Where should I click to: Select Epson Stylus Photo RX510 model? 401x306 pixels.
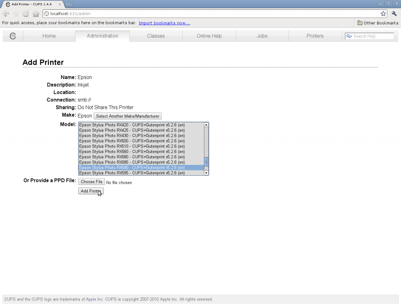click(141, 147)
